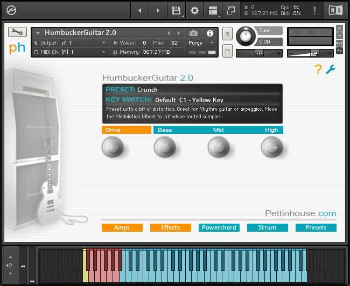Show instrument info with the i icon

click(x=210, y=33)
